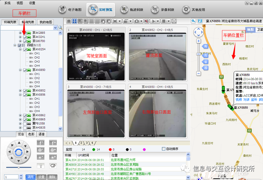Open the 电子地图 module

point(70,9)
